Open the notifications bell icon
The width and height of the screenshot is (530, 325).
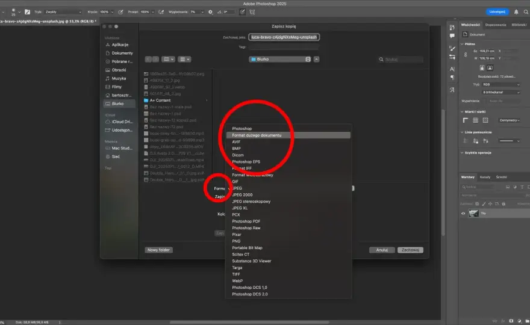(x=516, y=12)
